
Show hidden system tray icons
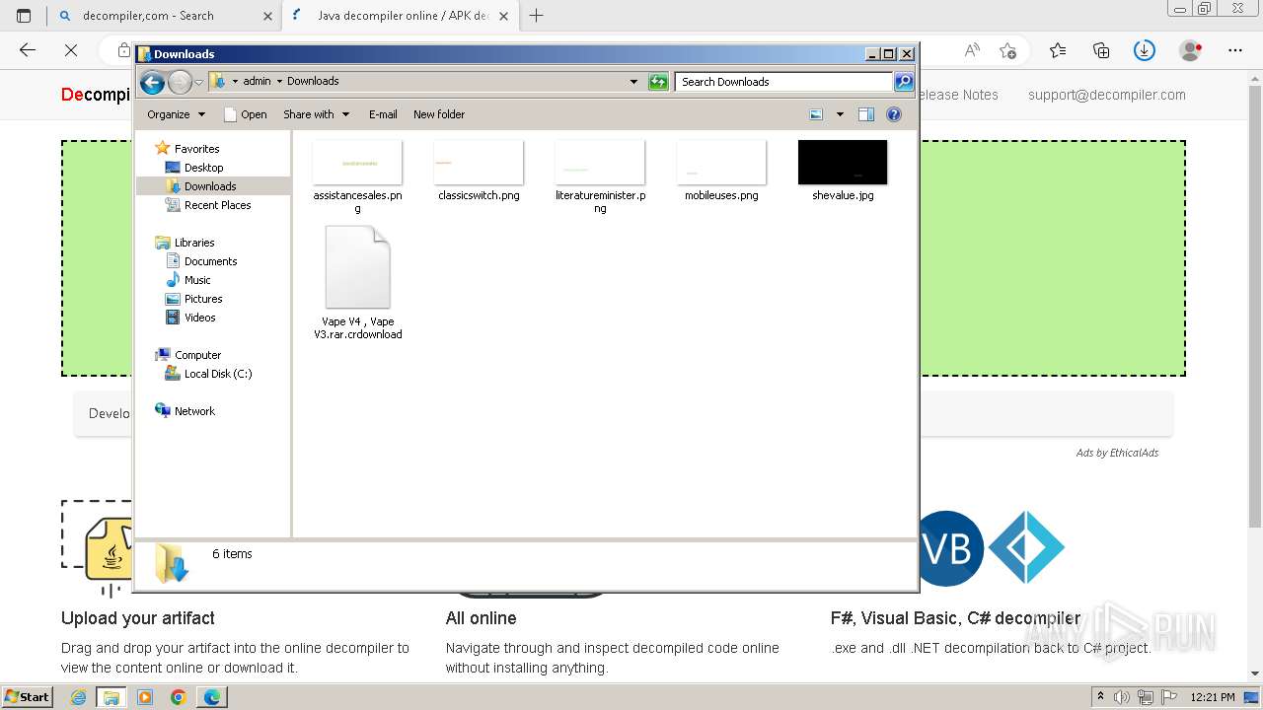[1101, 697]
